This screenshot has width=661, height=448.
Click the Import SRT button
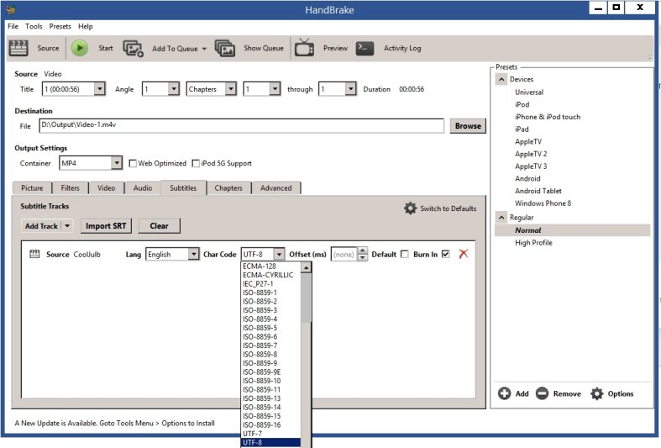tap(106, 225)
